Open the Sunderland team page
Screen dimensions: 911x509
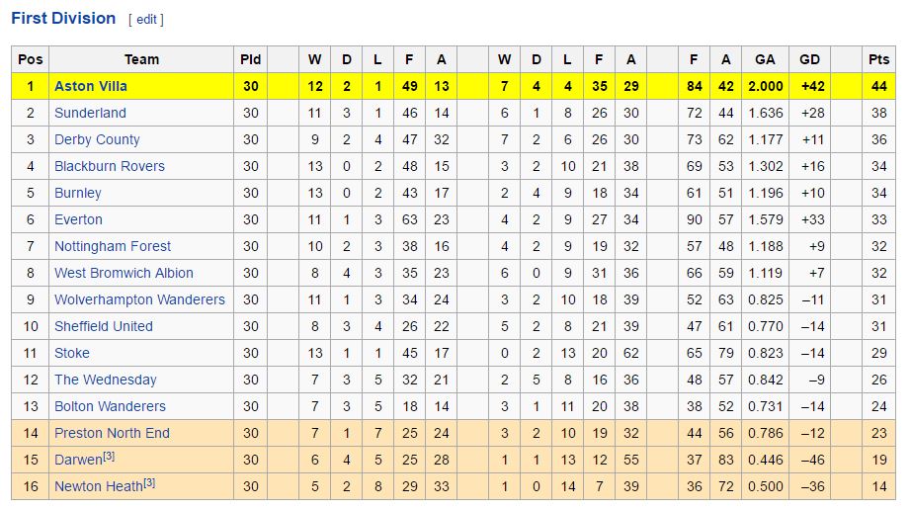tap(90, 113)
